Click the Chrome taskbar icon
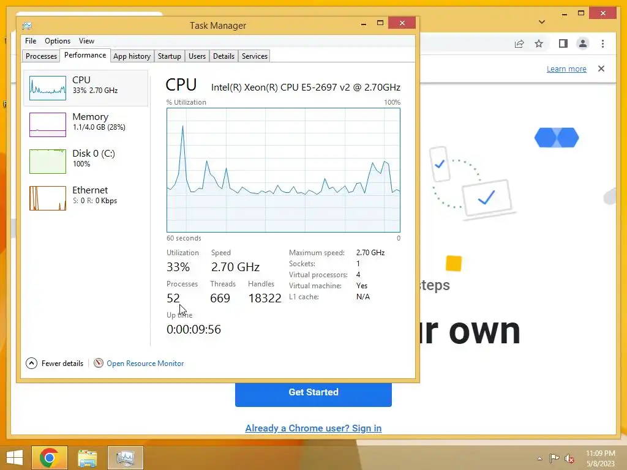The image size is (627, 470). (x=50, y=458)
